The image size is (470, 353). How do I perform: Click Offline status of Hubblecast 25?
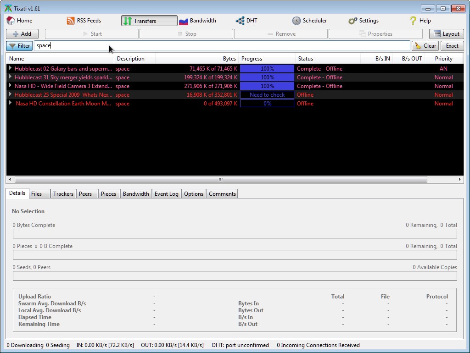305,94
